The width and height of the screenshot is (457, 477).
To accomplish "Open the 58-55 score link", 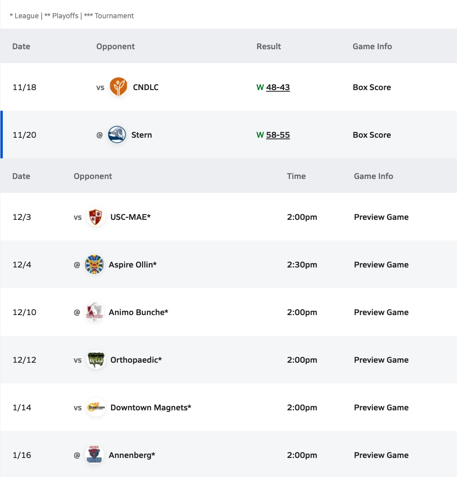I will pyautogui.click(x=278, y=135).
